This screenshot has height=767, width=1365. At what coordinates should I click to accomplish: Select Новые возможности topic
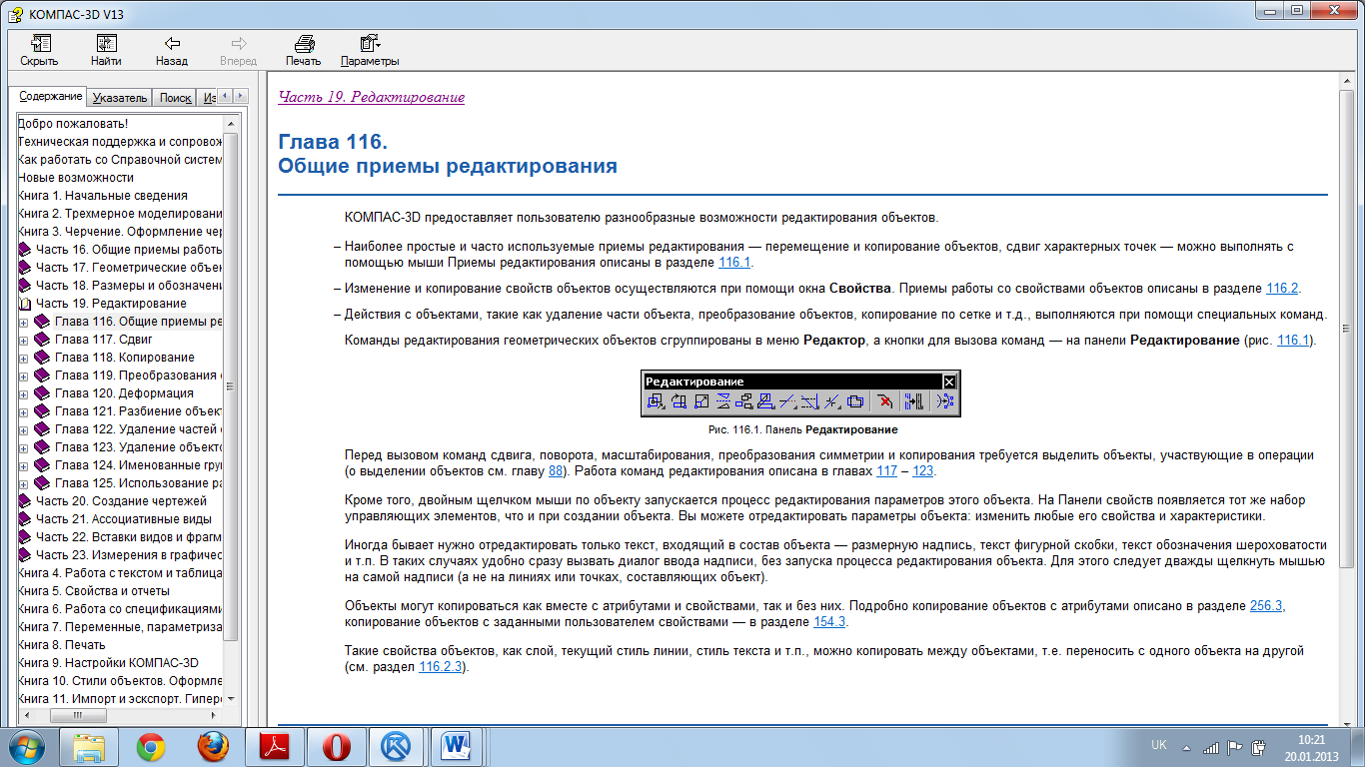76,178
